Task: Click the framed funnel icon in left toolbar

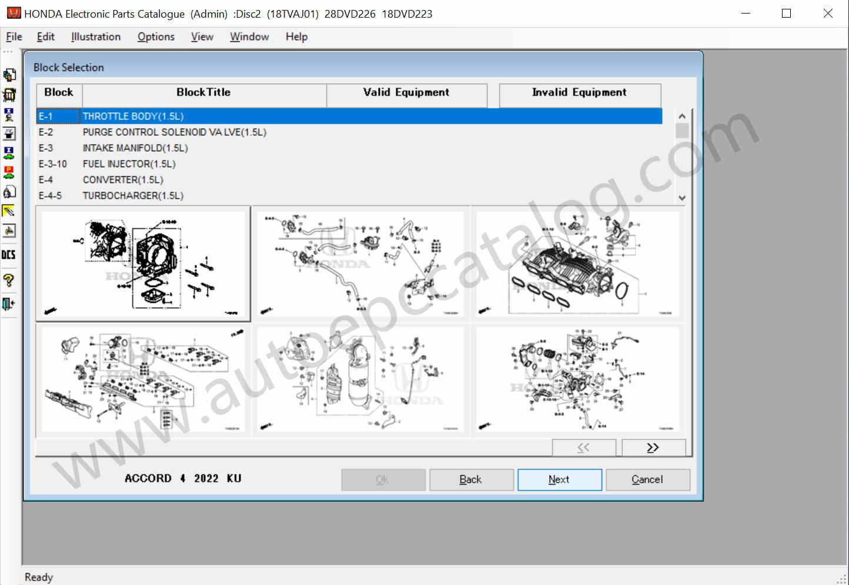Action: click(x=9, y=133)
